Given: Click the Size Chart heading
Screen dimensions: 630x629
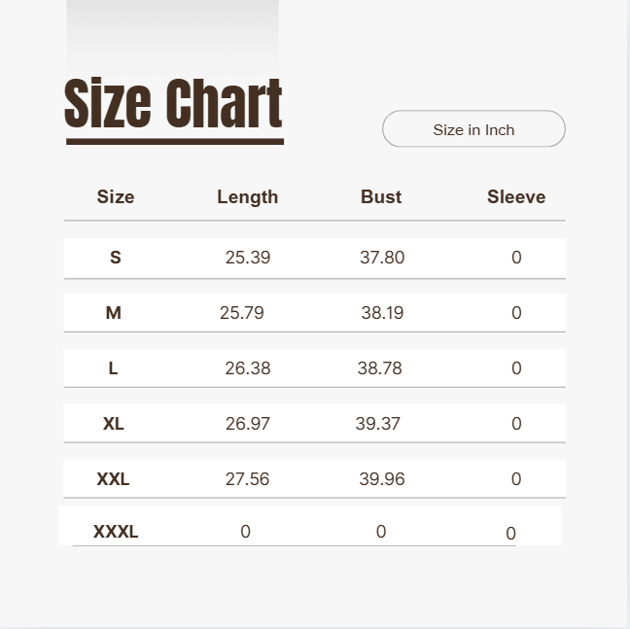Looking at the screenshot, I should (x=174, y=104).
